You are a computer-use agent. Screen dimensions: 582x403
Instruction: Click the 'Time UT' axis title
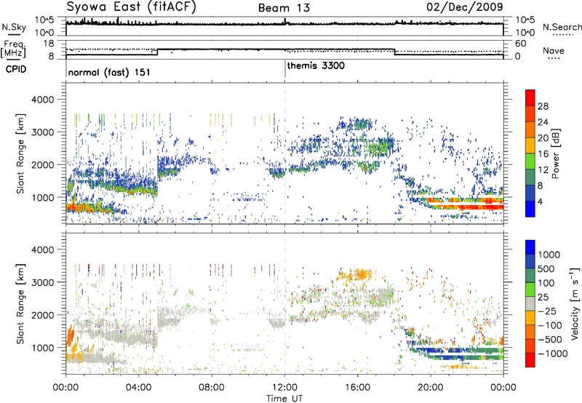pyautogui.click(x=284, y=398)
